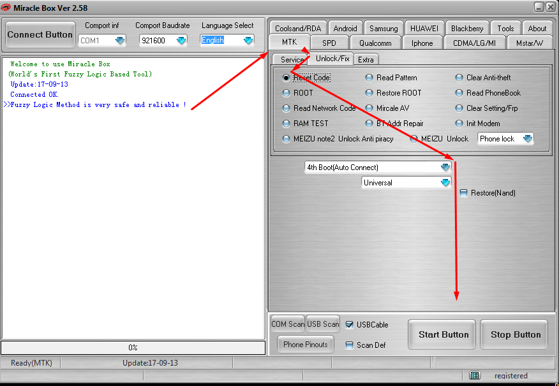Switch to the Samsung tab
559x386 pixels.
[x=384, y=28]
